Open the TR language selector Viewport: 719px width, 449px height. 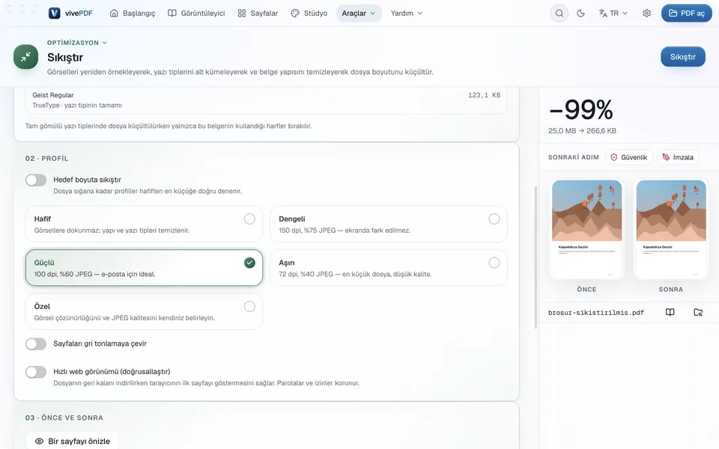click(x=613, y=13)
